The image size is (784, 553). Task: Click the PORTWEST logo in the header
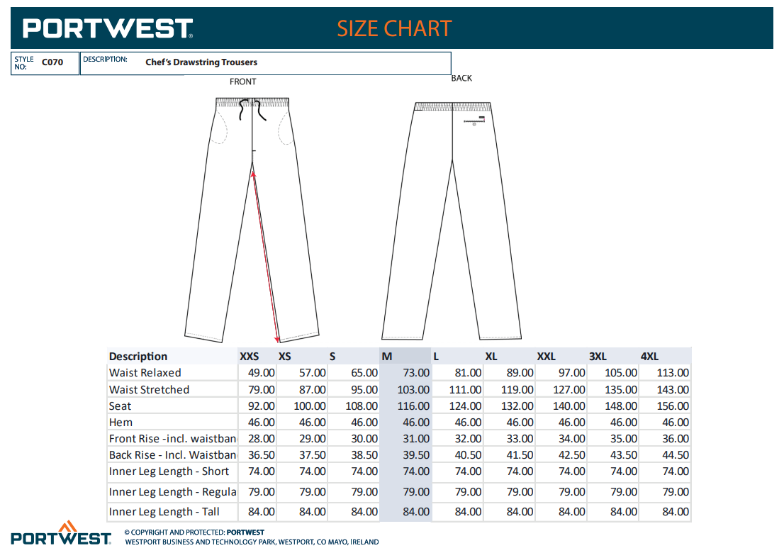coord(108,28)
